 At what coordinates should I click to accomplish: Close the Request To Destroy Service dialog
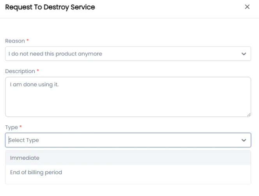(247, 7)
